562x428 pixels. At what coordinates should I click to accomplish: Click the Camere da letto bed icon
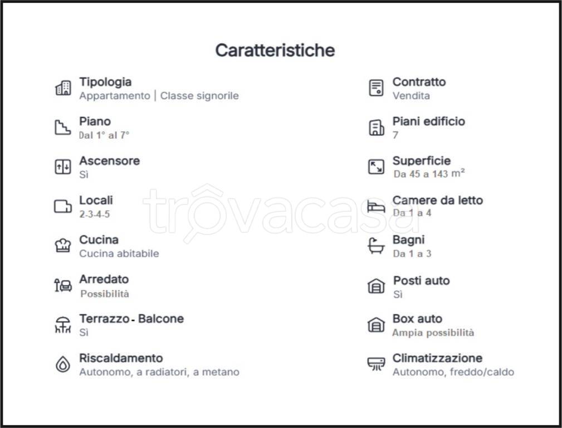click(x=377, y=206)
